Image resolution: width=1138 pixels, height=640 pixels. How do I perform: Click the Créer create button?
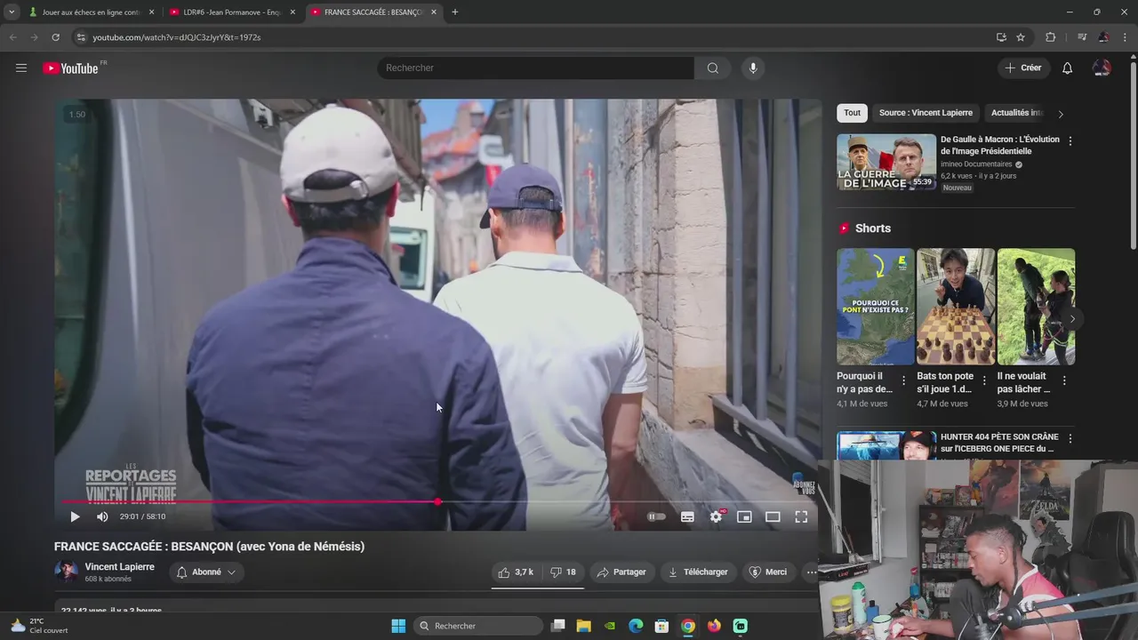1023,68
